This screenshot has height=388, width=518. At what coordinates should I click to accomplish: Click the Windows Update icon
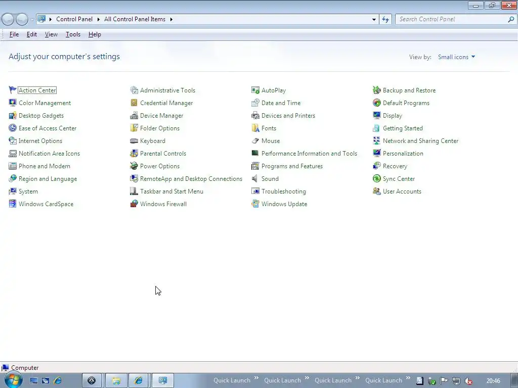click(255, 204)
